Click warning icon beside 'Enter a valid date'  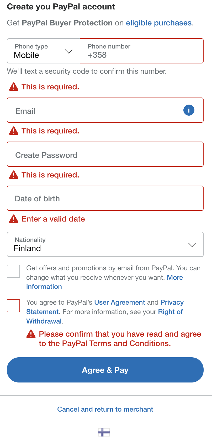[x=14, y=219]
